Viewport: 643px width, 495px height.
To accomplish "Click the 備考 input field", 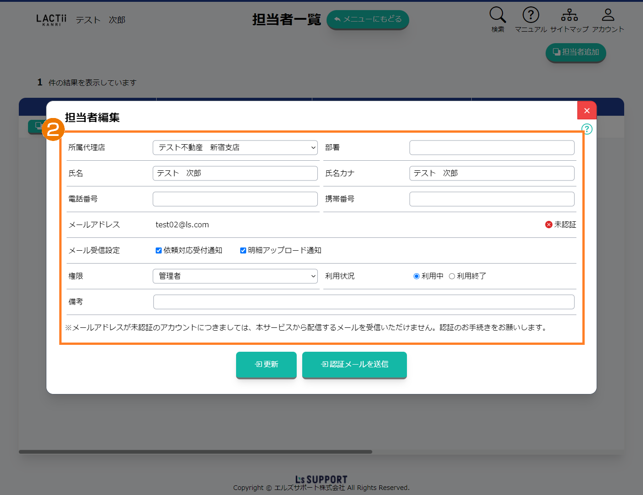I will pos(363,302).
